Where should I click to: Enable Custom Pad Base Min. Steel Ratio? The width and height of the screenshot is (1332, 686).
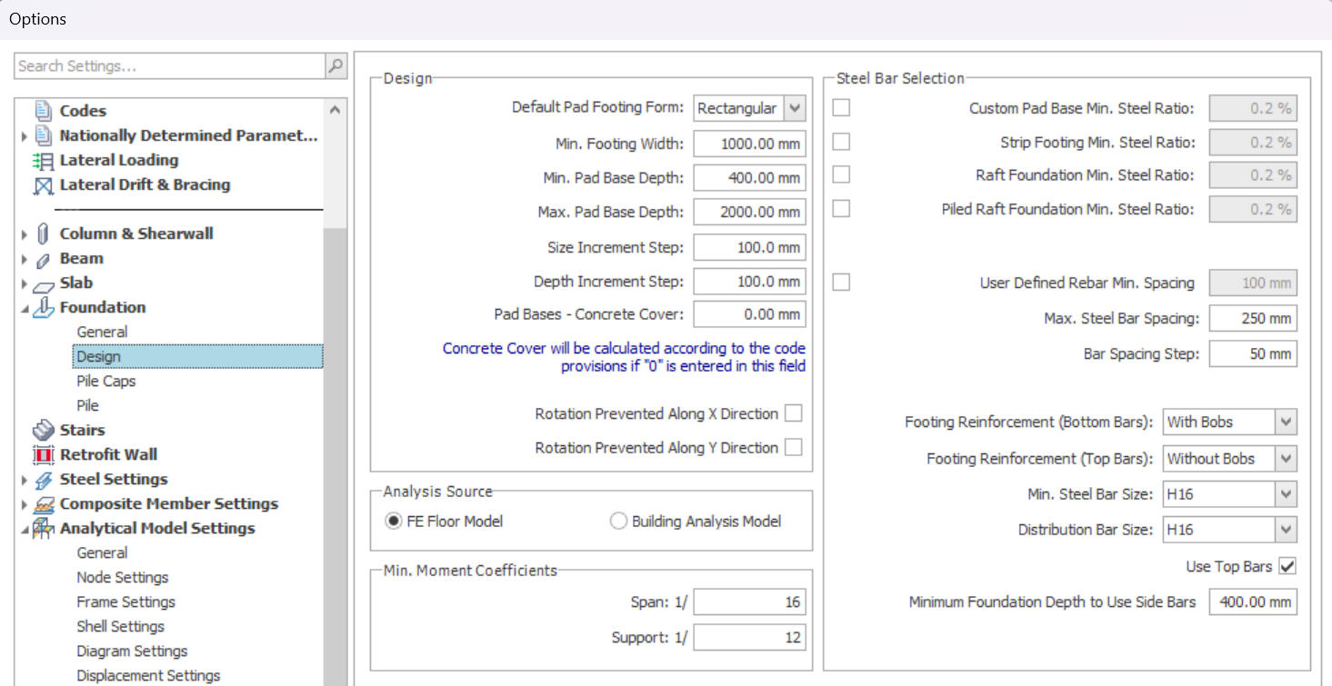tap(842, 108)
